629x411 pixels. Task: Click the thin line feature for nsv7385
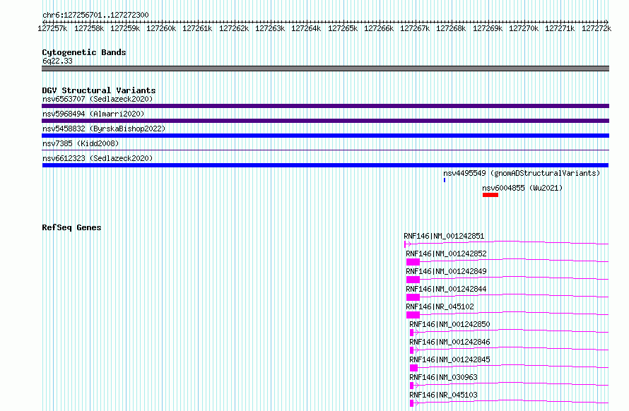[325, 150]
